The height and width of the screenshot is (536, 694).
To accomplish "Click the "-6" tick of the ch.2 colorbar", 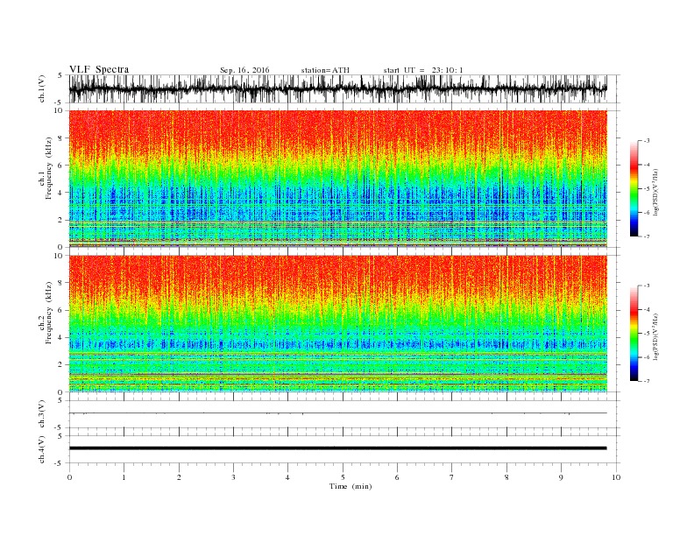I will pyautogui.click(x=647, y=357).
